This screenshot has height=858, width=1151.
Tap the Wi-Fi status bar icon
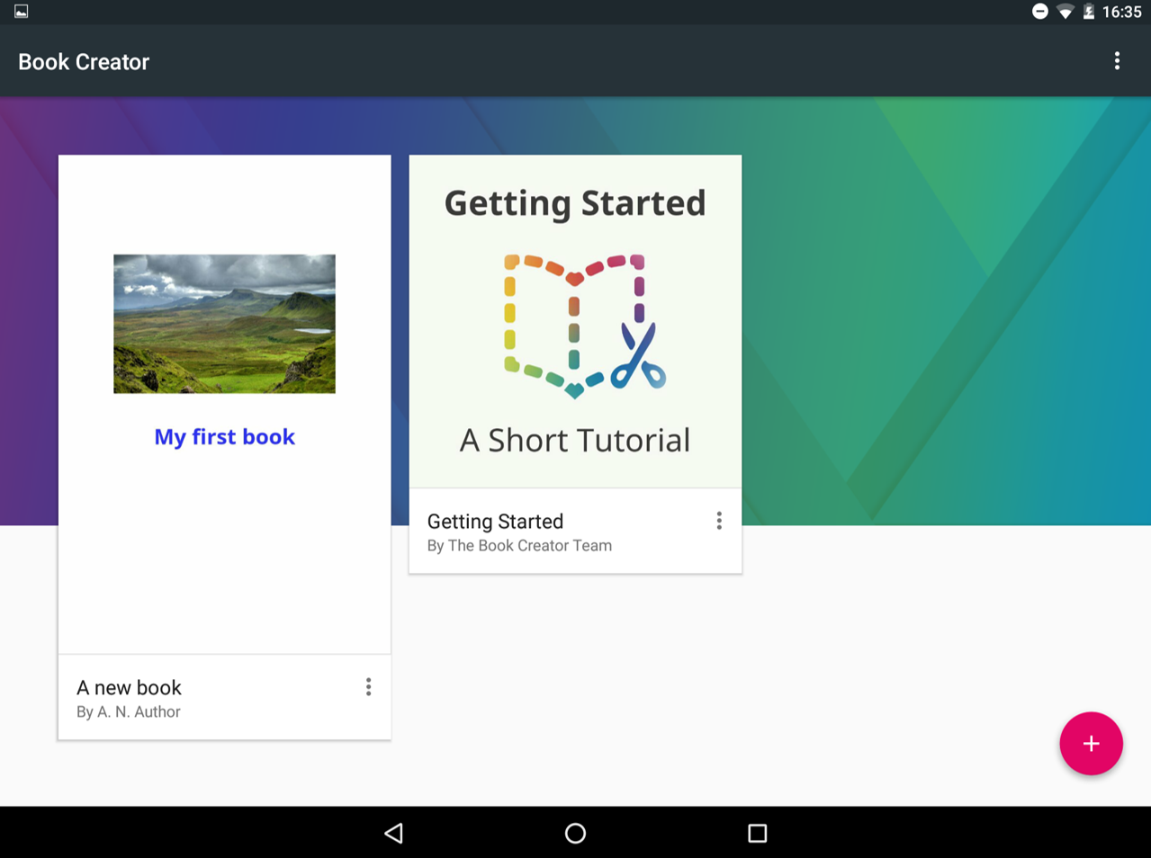[1066, 12]
